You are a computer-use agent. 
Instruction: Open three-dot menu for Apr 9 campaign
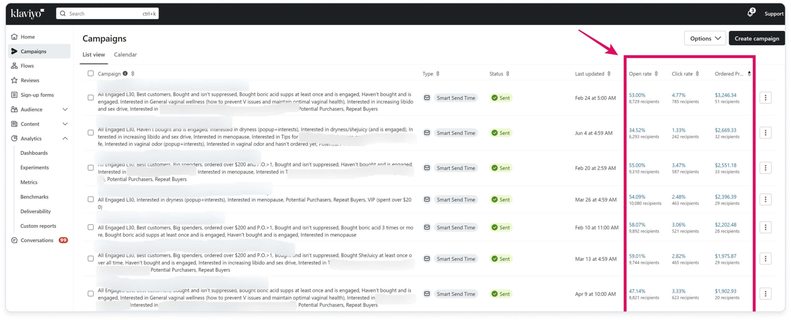[765, 294]
